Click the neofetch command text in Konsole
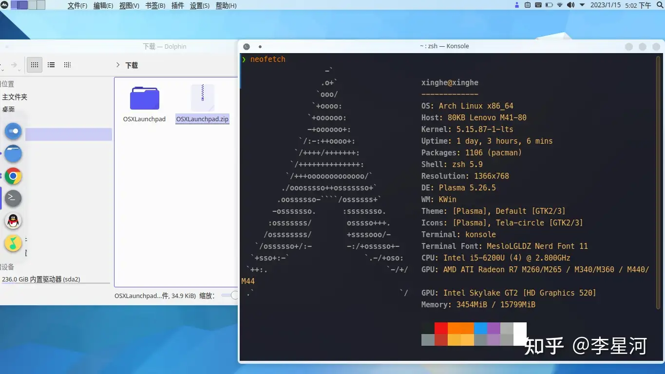665x374 pixels. coord(268,59)
